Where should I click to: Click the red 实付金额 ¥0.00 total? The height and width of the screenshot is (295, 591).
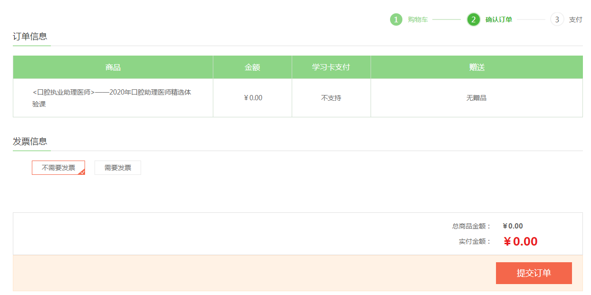520,241
